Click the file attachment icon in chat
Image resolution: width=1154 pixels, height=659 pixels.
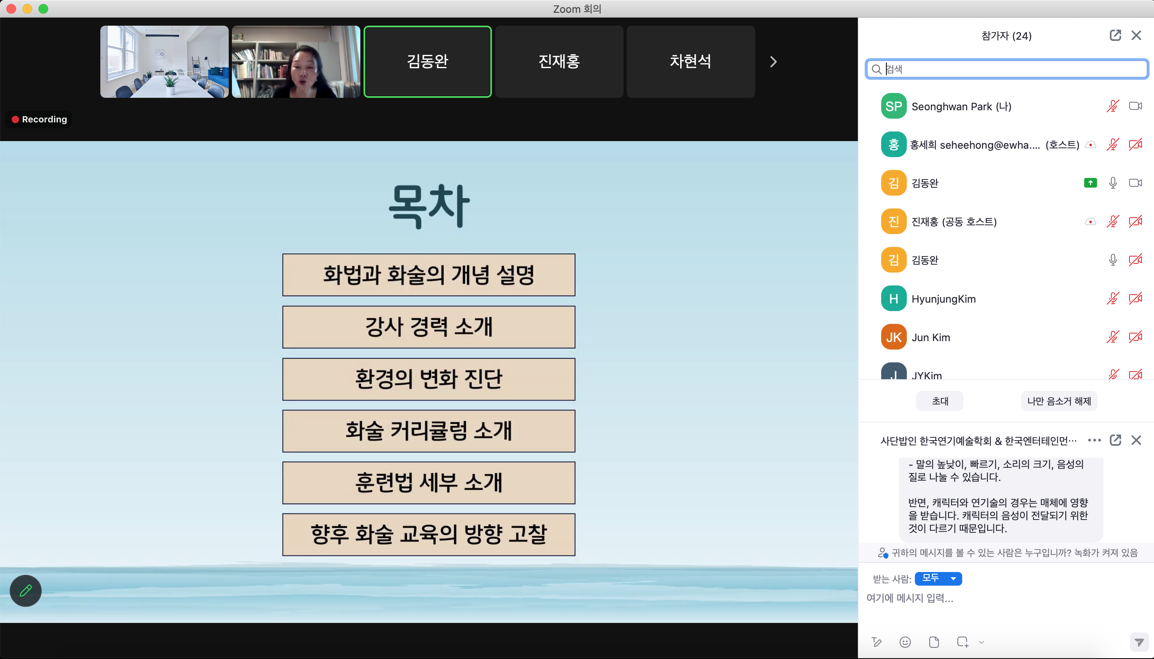[933, 642]
